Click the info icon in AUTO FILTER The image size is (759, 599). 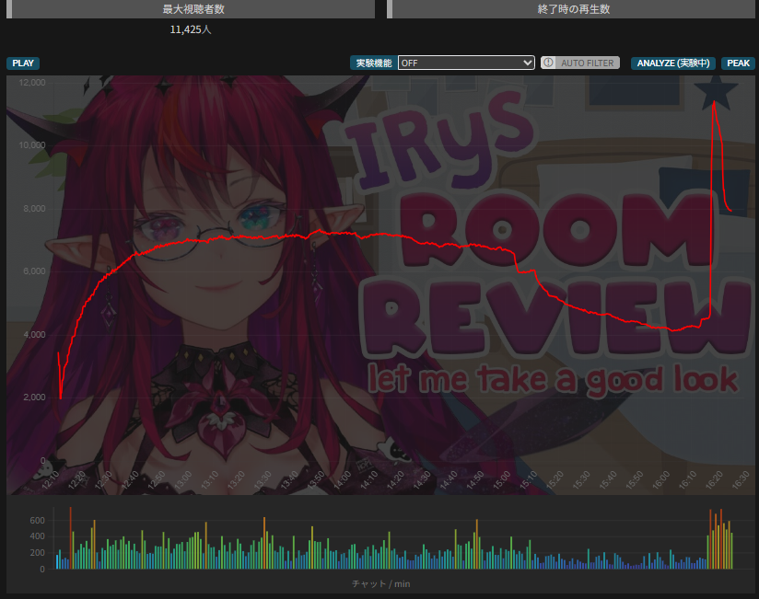tap(548, 63)
